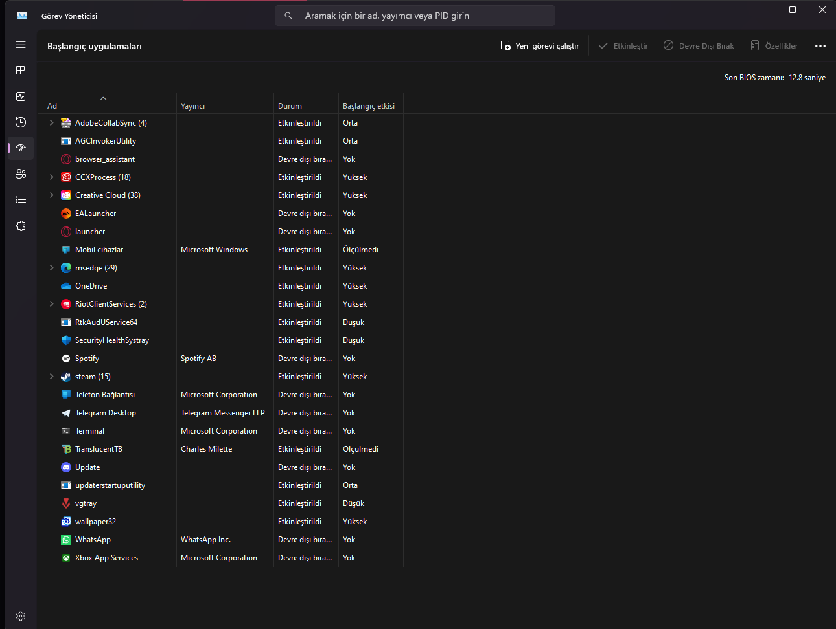Click the Telegram Desktop icon
This screenshot has height=629, width=836.
point(66,413)
